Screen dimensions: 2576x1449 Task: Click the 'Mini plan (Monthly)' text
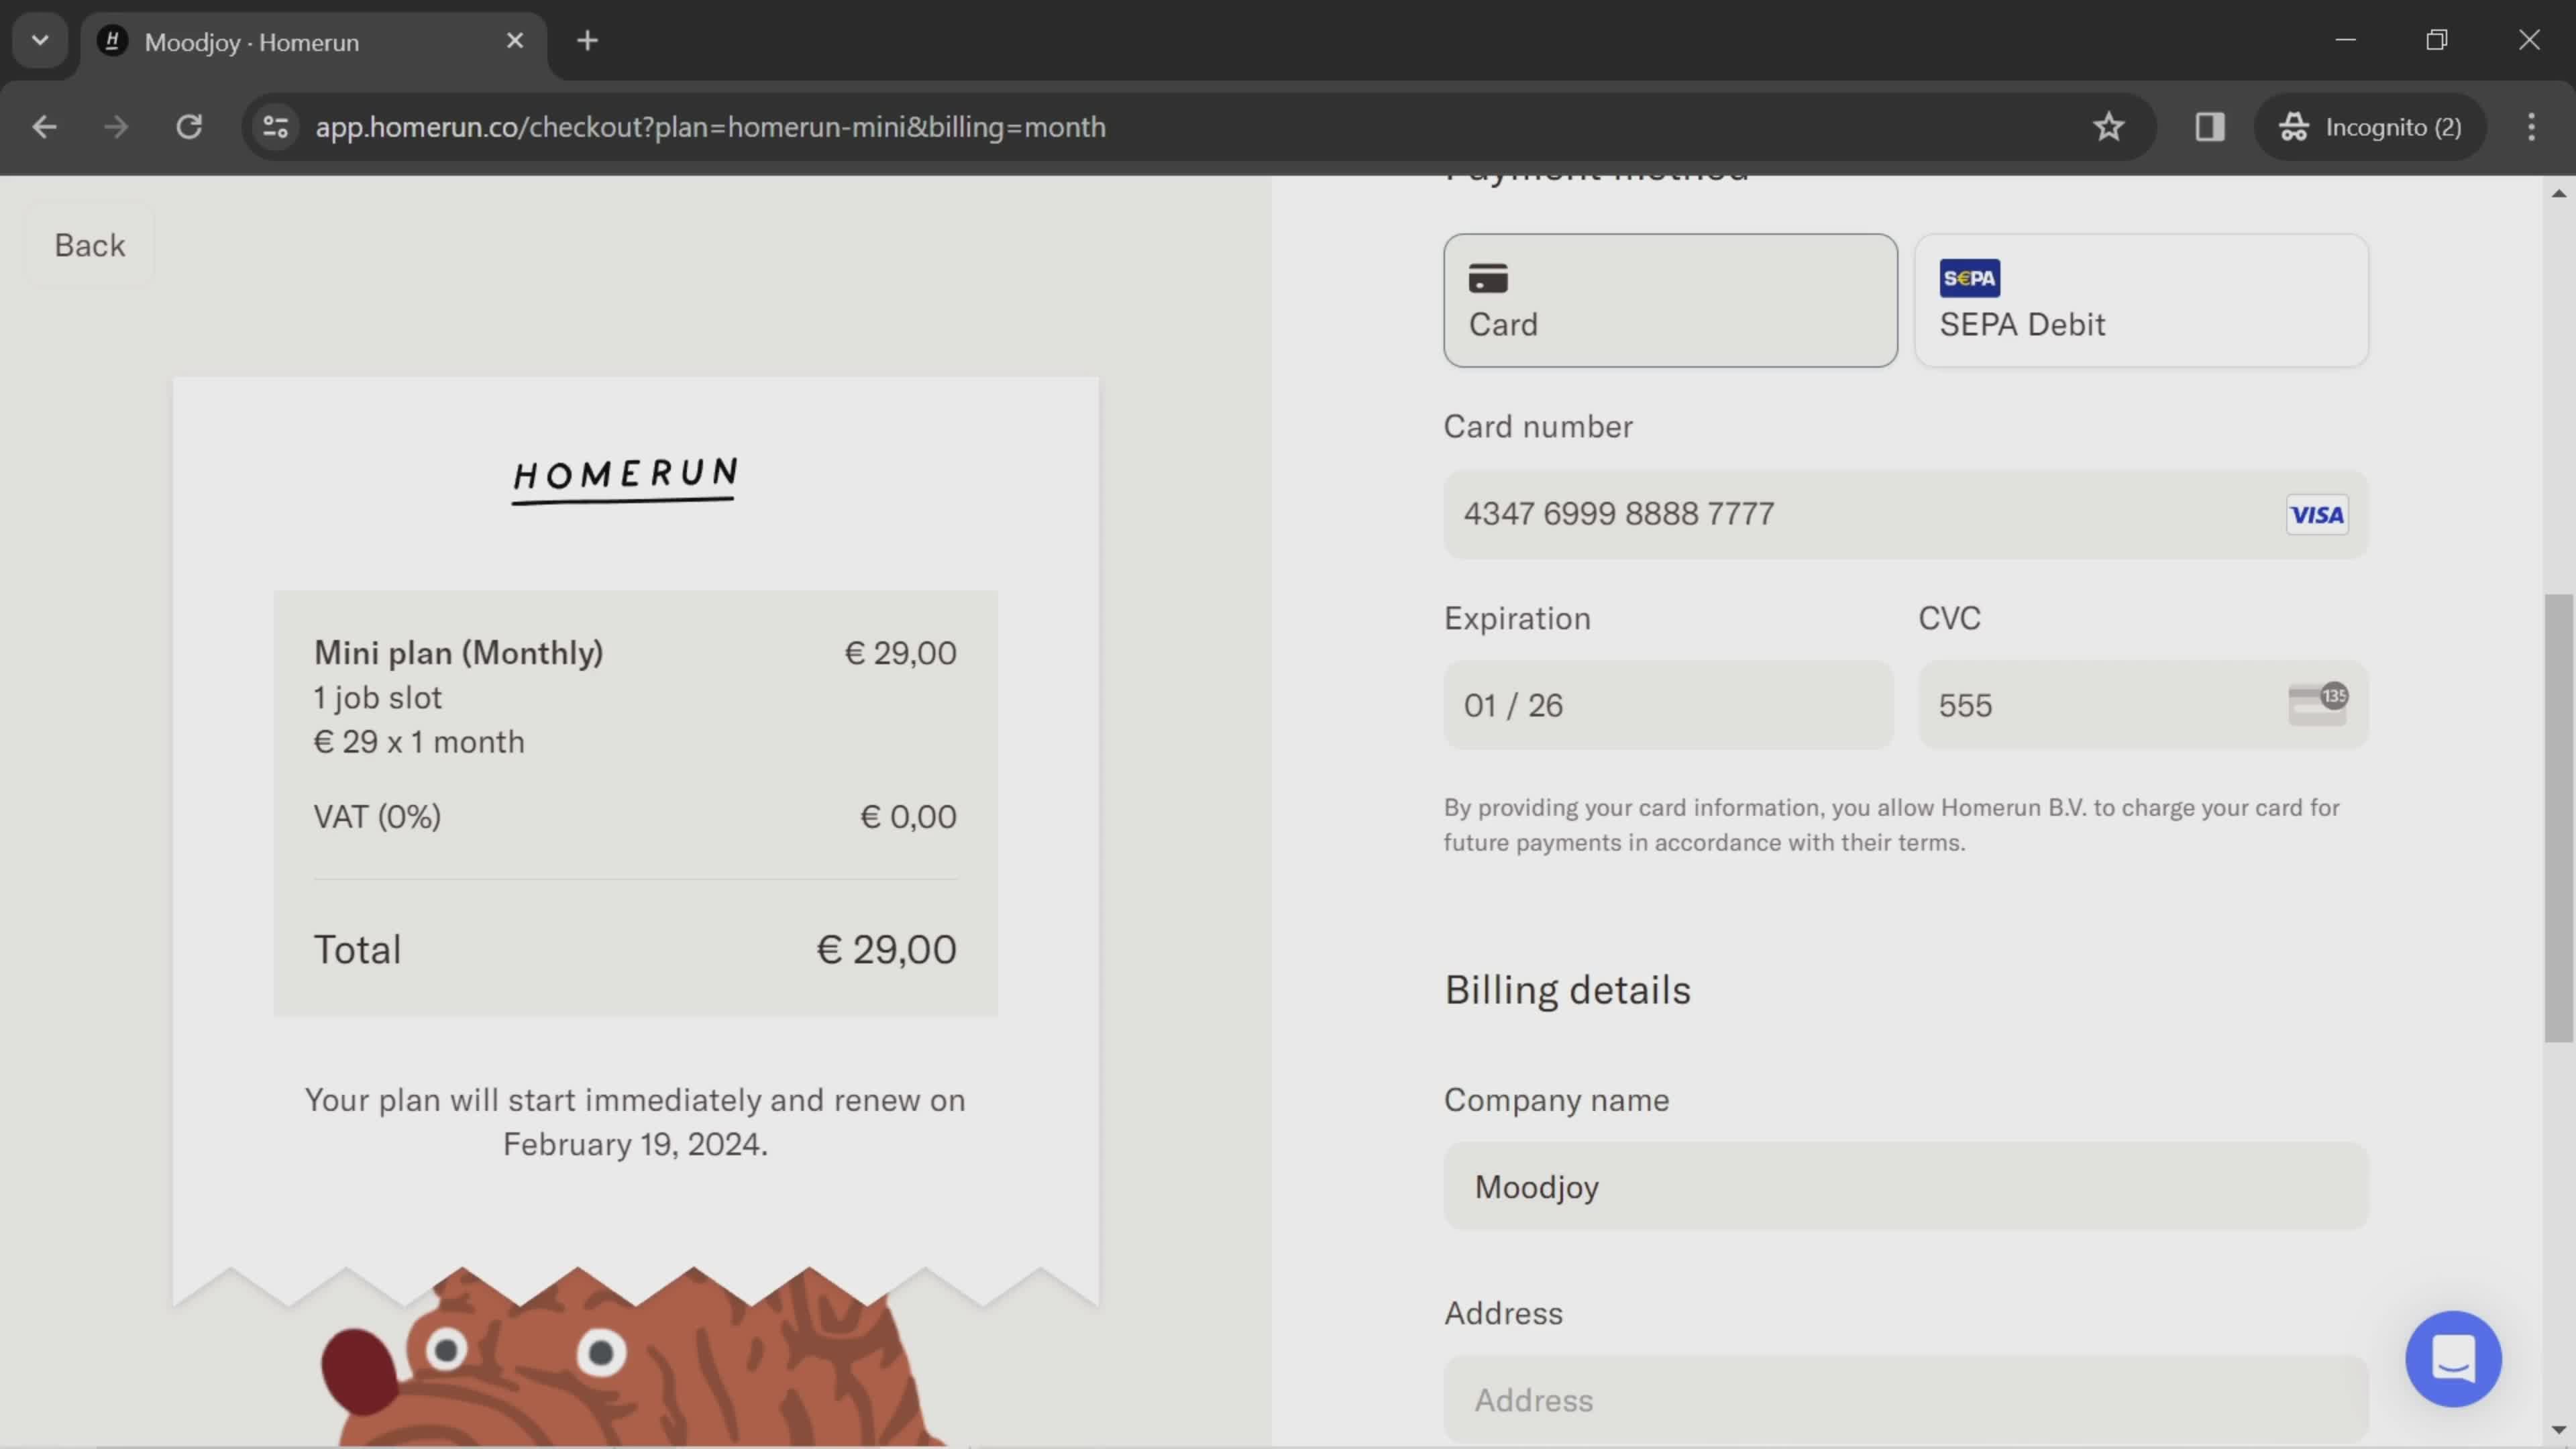click(459, 653)
